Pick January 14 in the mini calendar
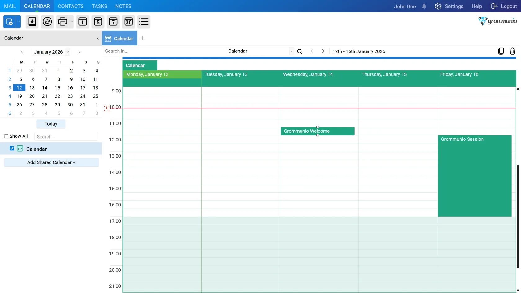This screenshot has height=293, width=521. (45, 88)
